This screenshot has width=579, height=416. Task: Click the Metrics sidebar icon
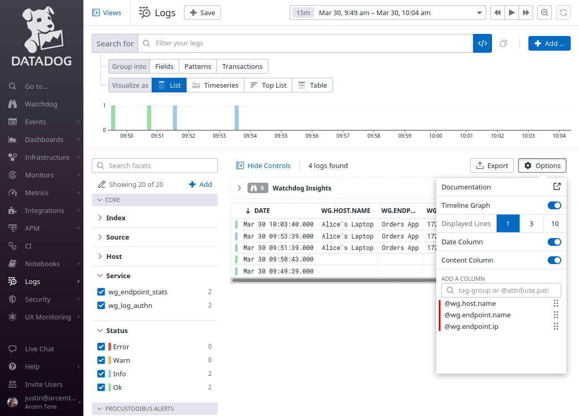point(13,193)
